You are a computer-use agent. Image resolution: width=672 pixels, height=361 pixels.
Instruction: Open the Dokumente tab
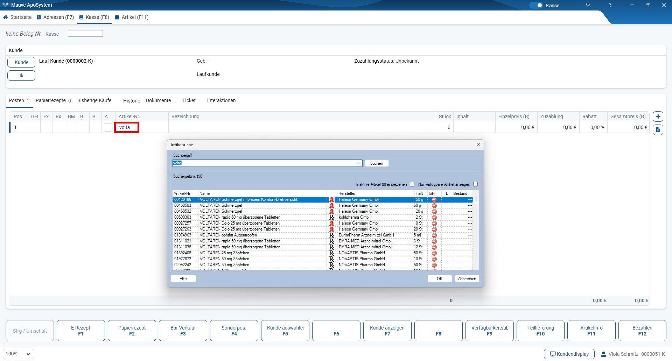click(159, 100)
